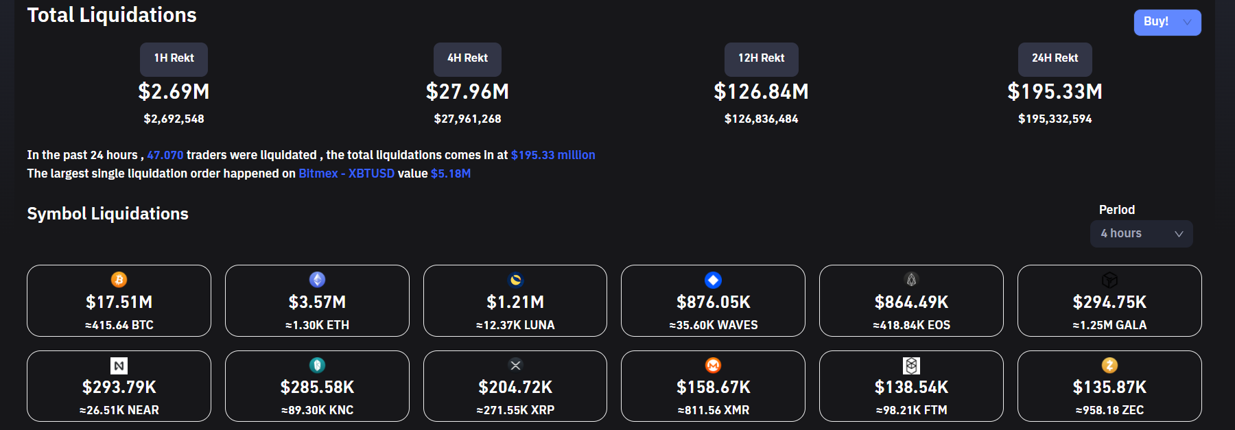Click the Monero coin icon
The height and width of the screenshot is (430, 1235).
pyautogui.click(x=713, y=366)
